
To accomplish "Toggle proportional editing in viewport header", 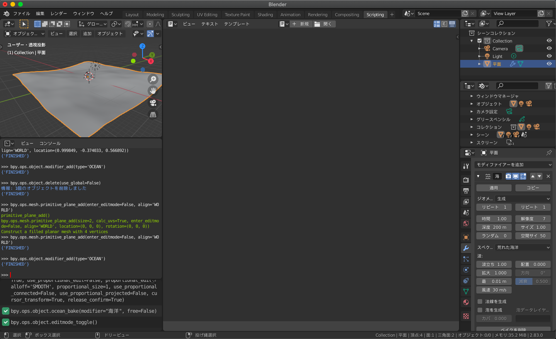I will (150, 24).
